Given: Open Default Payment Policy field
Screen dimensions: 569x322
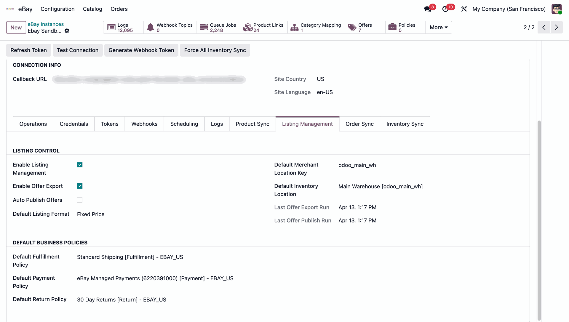Looking at the screenshot, I should (x=155, y=278).
